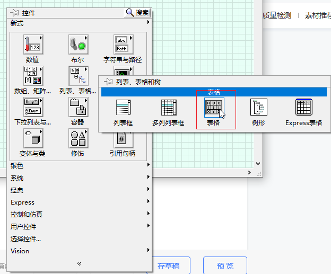Pin the 控件 palette with thumbtack

14,13
